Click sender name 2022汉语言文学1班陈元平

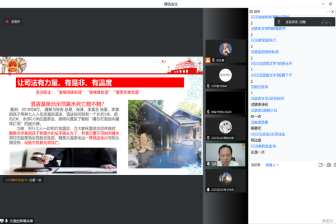point(271,63)
